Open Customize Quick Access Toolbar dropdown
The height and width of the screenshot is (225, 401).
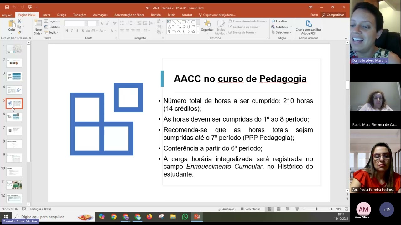(36, 7)
